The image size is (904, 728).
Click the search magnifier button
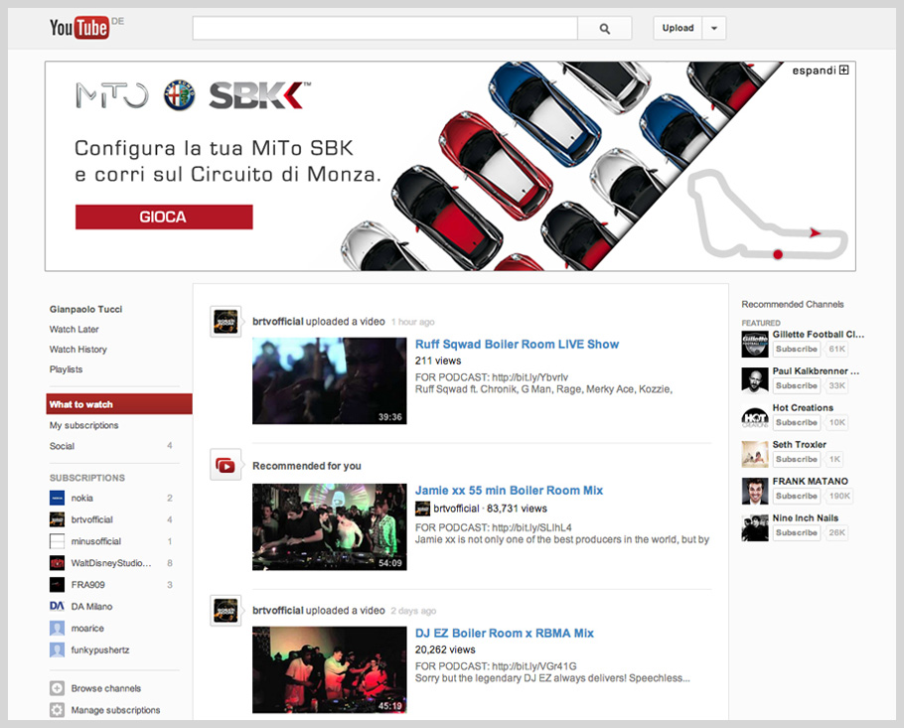604,28
